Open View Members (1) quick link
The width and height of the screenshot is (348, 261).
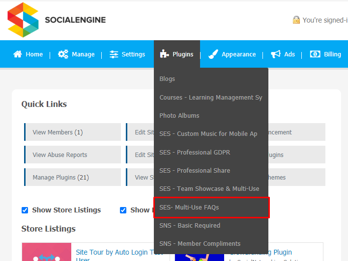click(x=73, y=132)
